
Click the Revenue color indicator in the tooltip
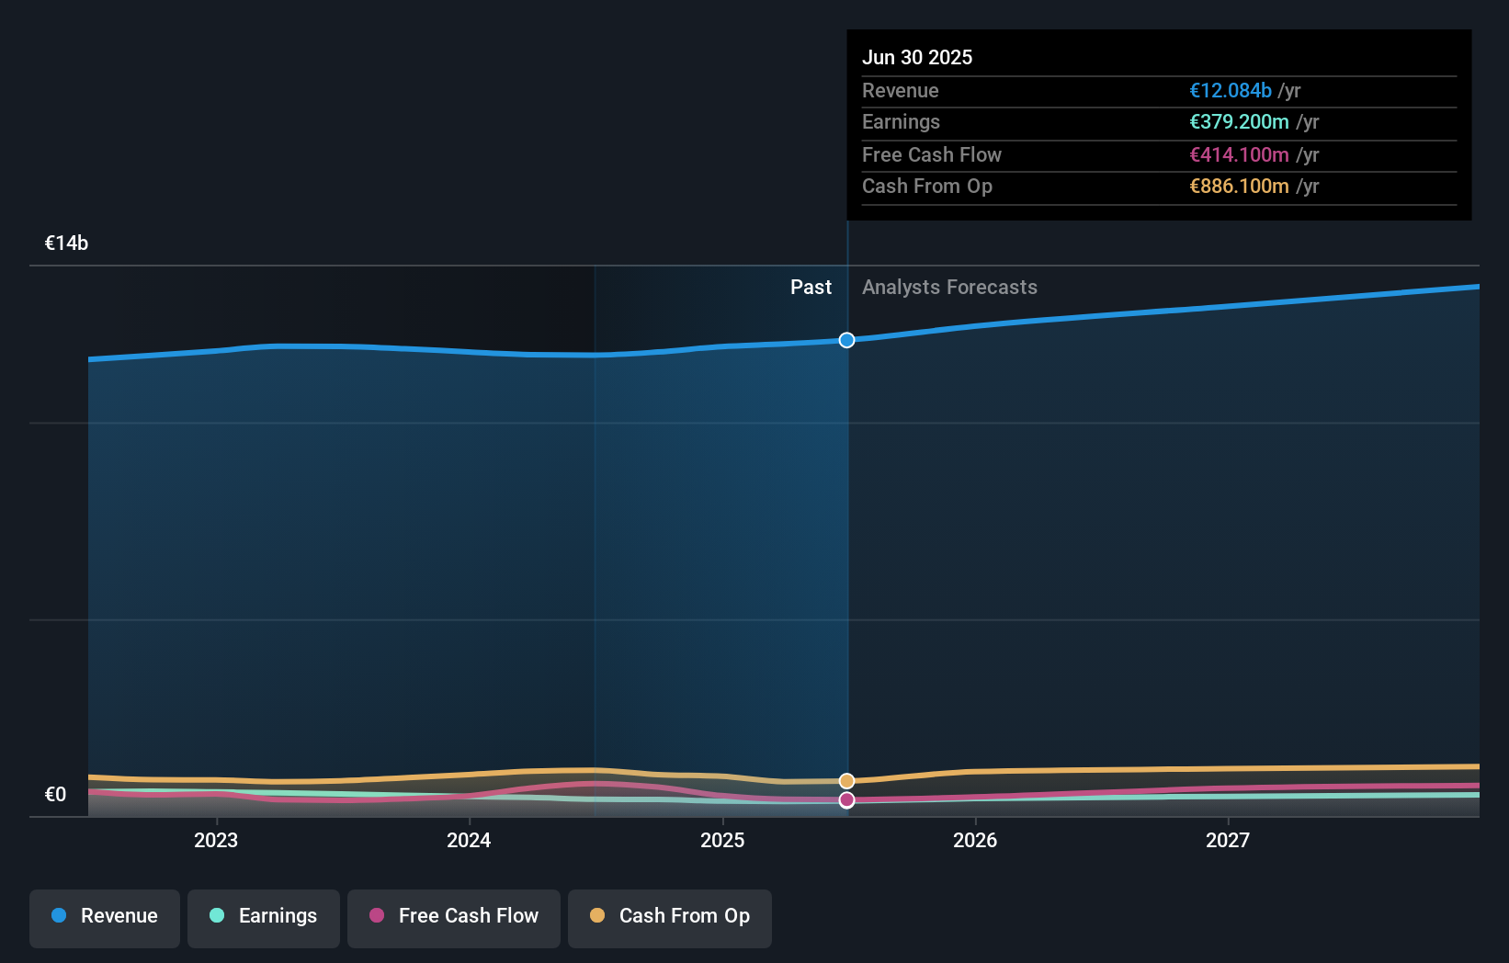pyautogui.click(x=1231, y=91)
